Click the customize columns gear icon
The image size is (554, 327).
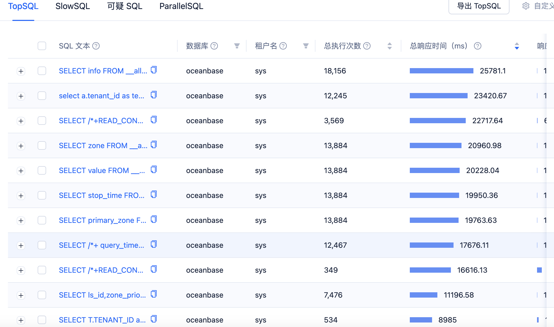click(x=526, y=6)
